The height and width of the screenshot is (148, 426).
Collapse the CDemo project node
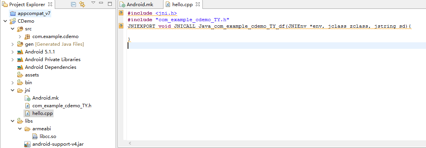(x=5, y=21)
